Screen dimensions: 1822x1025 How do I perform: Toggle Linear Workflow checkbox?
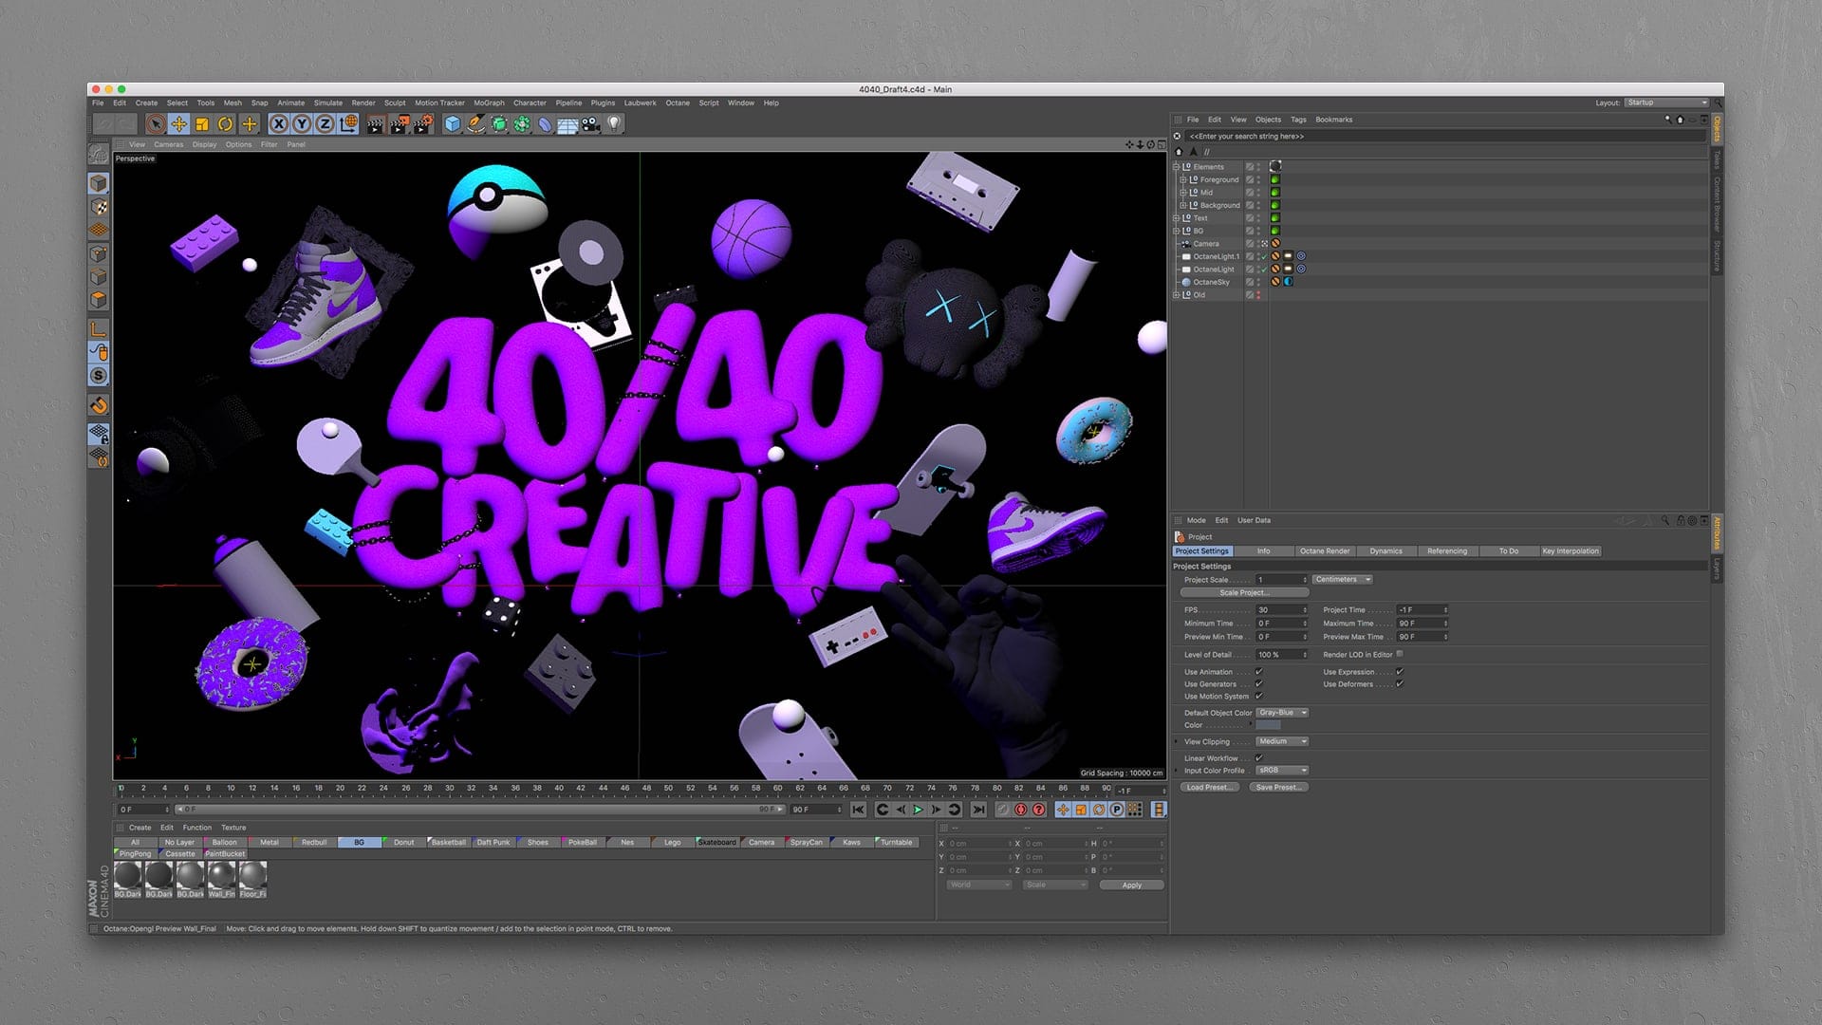(x=1259, y=758)
